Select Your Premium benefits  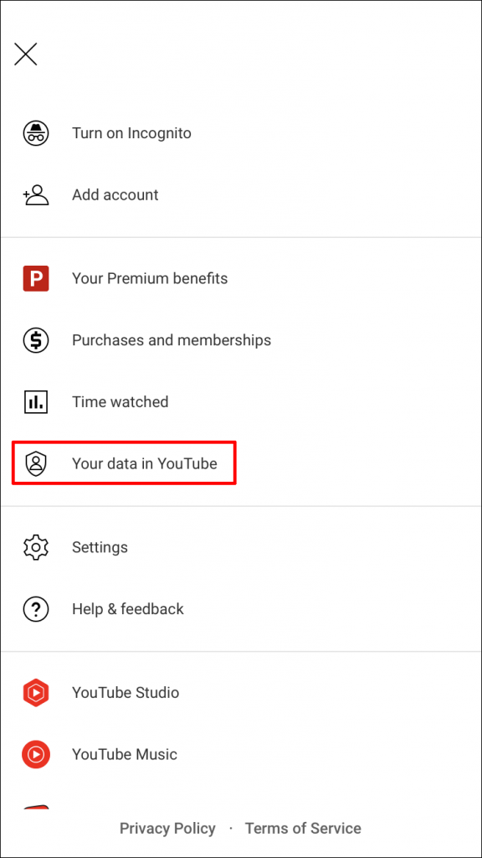tap(150, 278)
